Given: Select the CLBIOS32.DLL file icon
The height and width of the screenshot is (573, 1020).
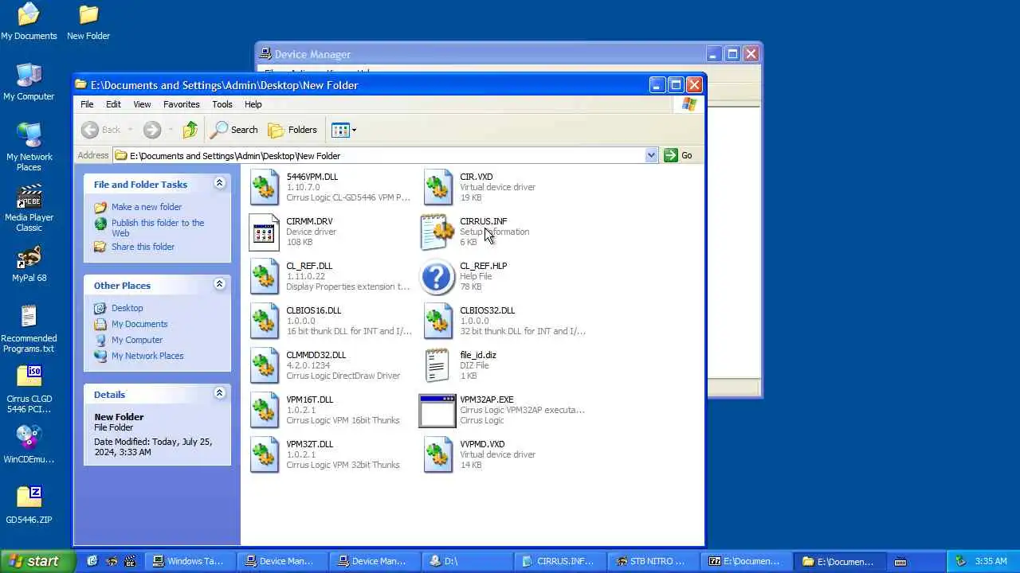Looking at the screenshot, I should pos(437,321).
